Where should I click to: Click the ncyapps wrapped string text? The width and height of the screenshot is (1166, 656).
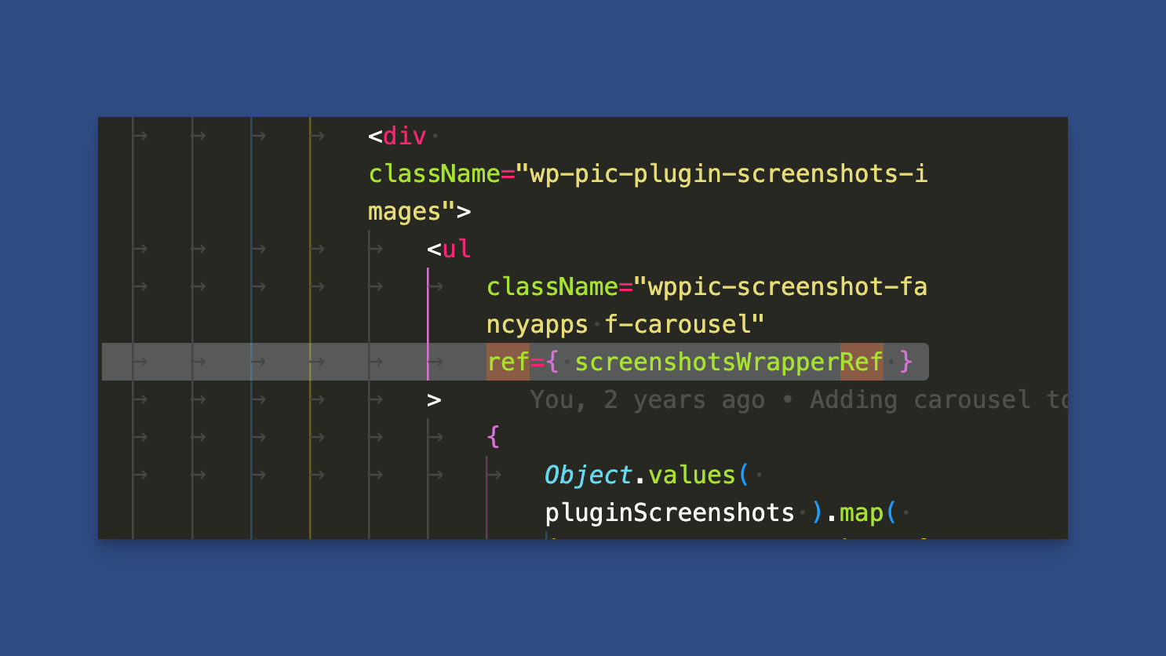pyautogui.click(x=537, y=325)
